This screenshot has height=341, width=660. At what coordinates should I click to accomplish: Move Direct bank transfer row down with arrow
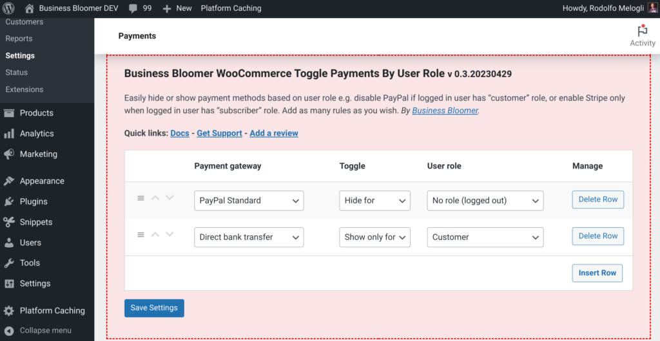pyautogui.click(x=170, y=234)
